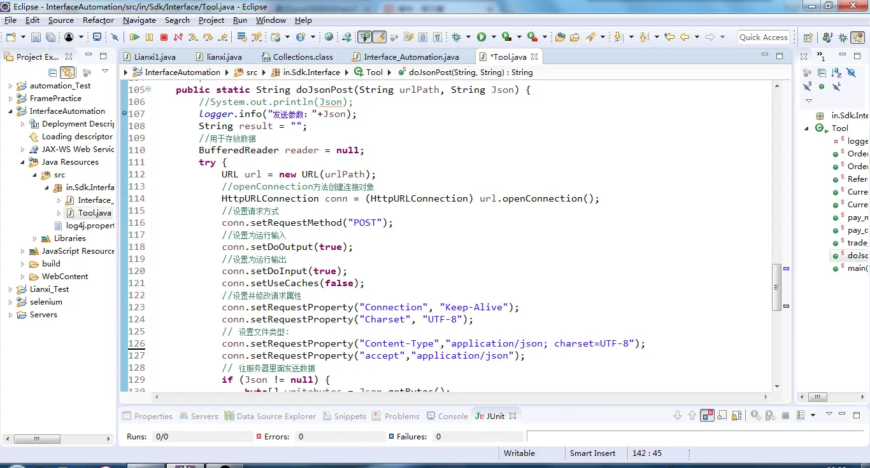Toggle the highlighter button in the toolbar
The height and width of the screenshot is (468, 870).
point(379,38)
